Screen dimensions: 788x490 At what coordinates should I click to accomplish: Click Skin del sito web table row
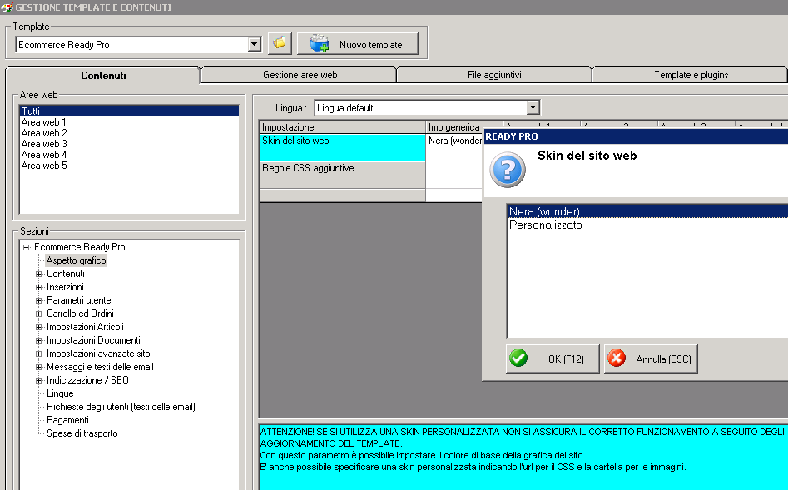pyautogui.click(x=342, y=147)
